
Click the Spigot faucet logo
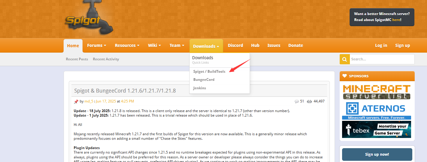tap(89, 19)
